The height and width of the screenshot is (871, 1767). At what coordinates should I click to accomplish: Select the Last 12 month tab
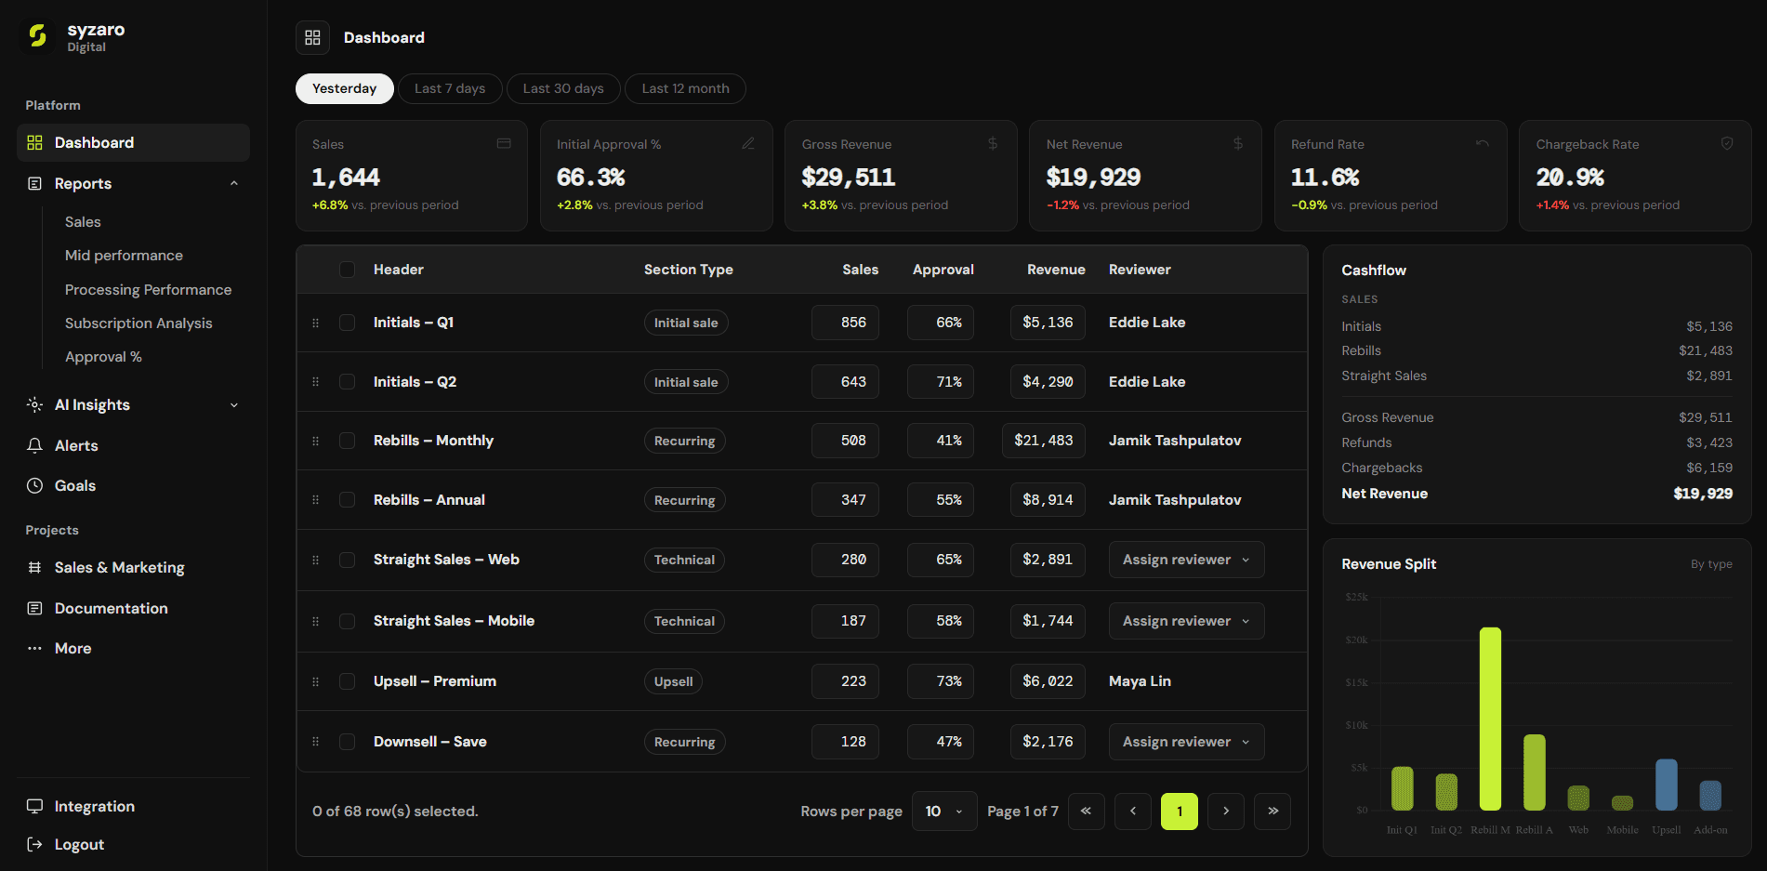(x=685, y=88)
